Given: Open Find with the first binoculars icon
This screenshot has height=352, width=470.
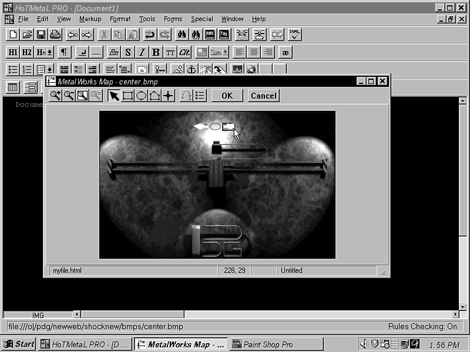Looking at the screenshot, I should [x=182, y=35].
